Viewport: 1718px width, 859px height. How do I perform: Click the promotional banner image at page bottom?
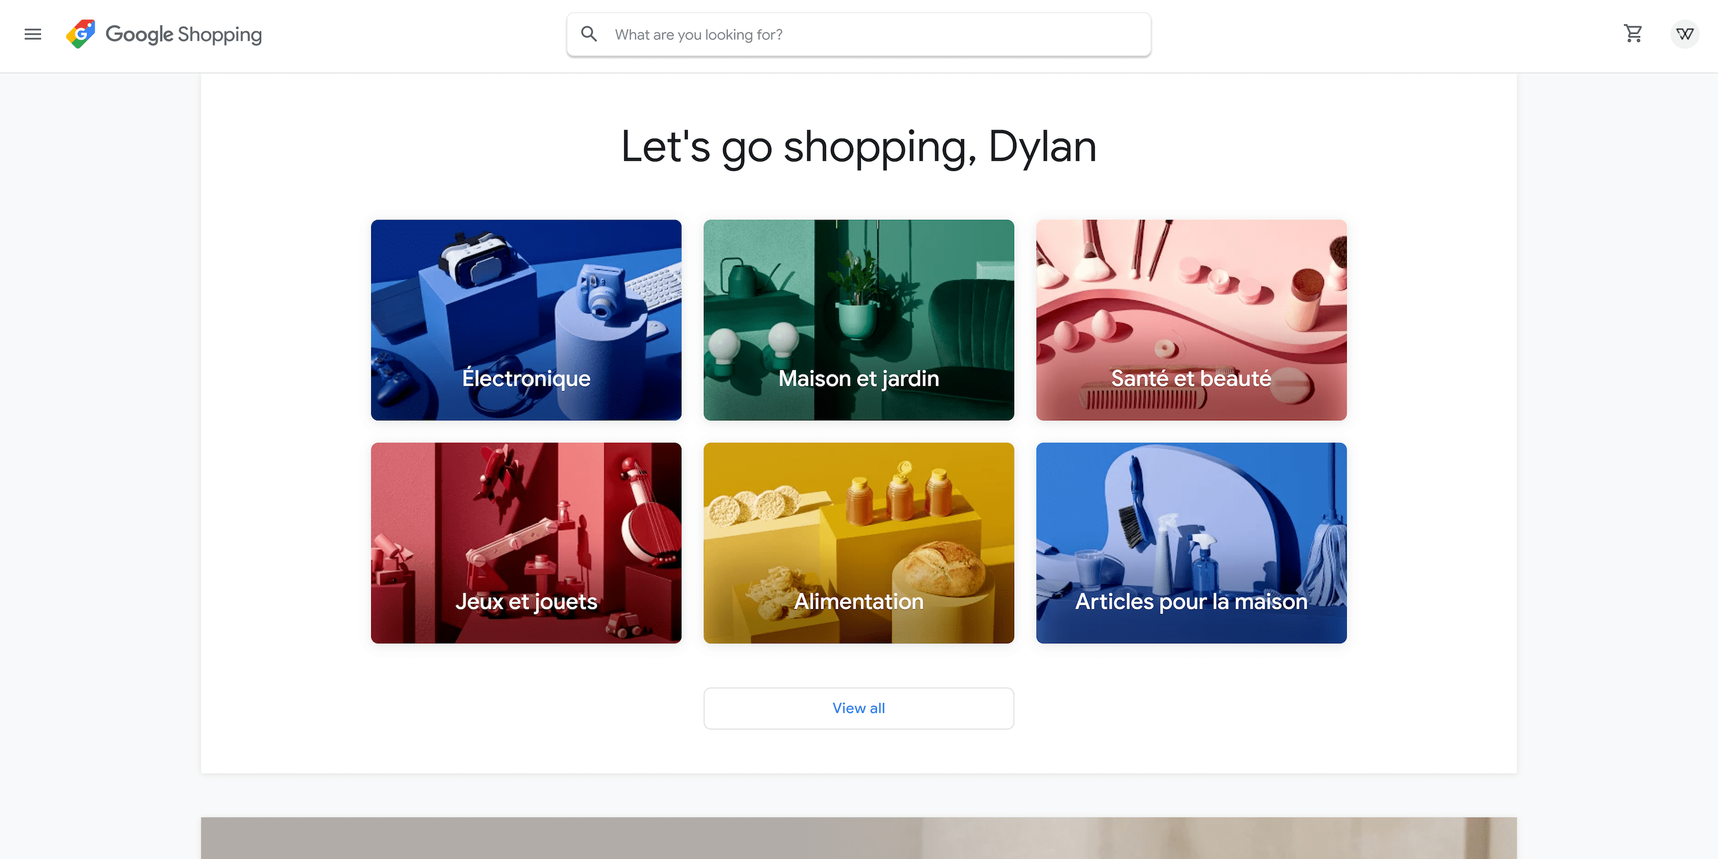tap(859, 838)
